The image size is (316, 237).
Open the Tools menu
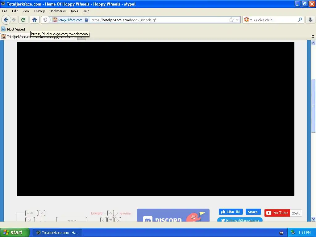coord(74,11)
